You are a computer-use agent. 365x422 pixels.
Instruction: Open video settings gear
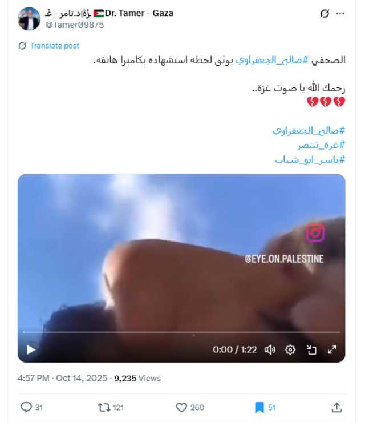pos(290,349)
